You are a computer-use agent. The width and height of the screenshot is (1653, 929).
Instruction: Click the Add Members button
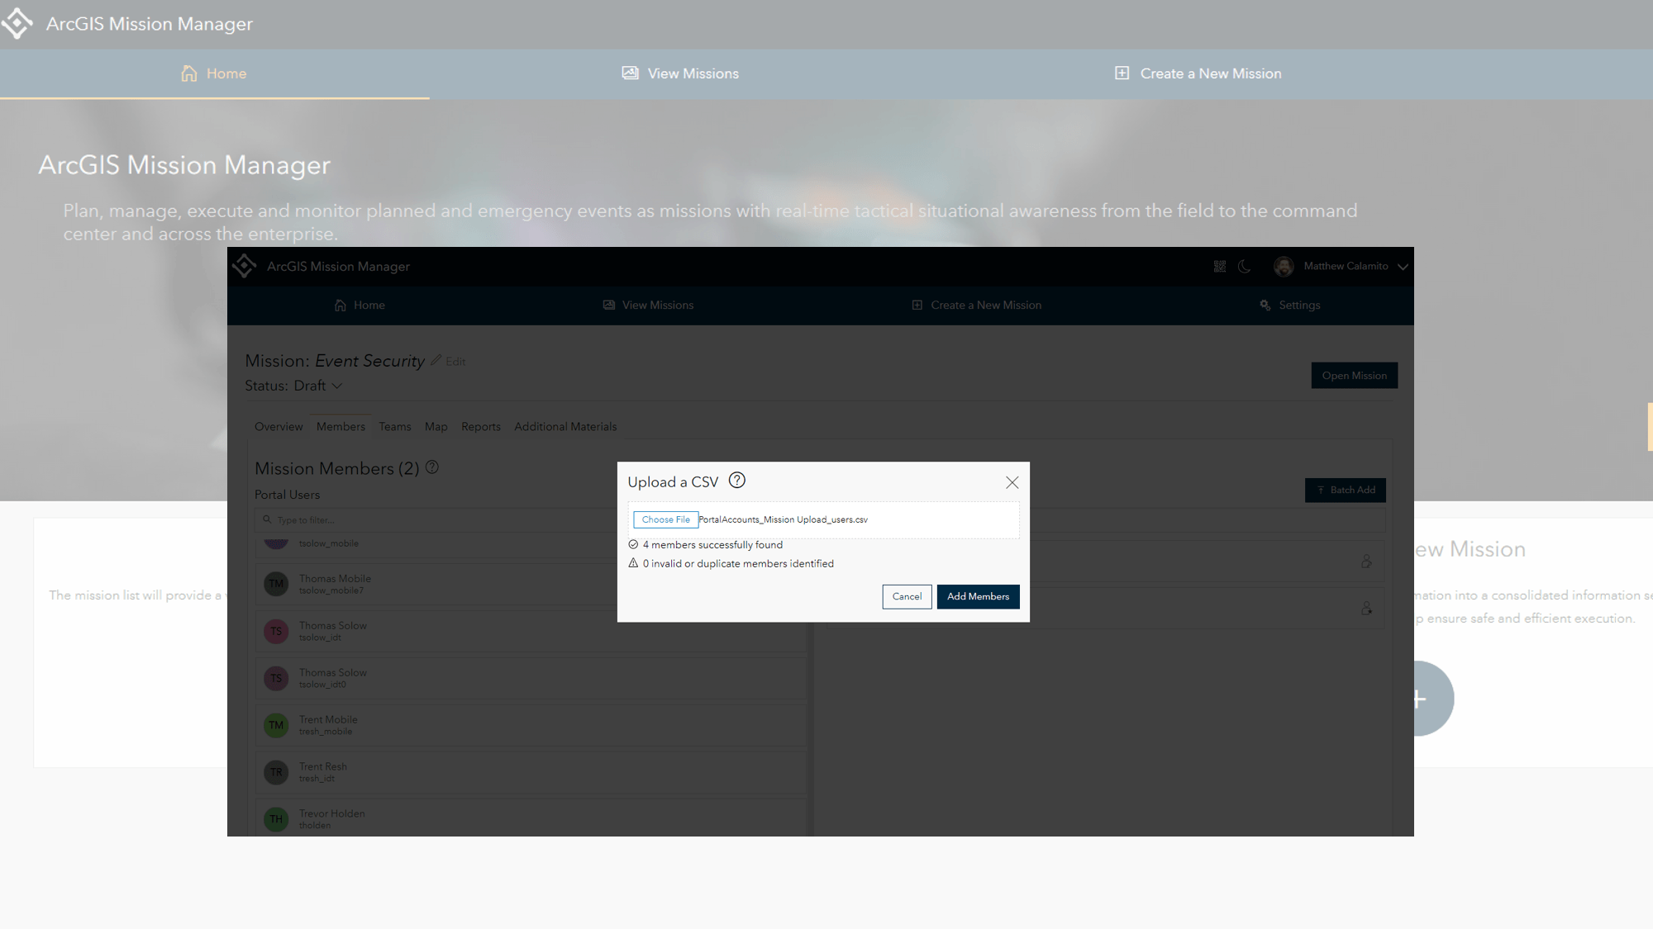click(x=976, y=595)
